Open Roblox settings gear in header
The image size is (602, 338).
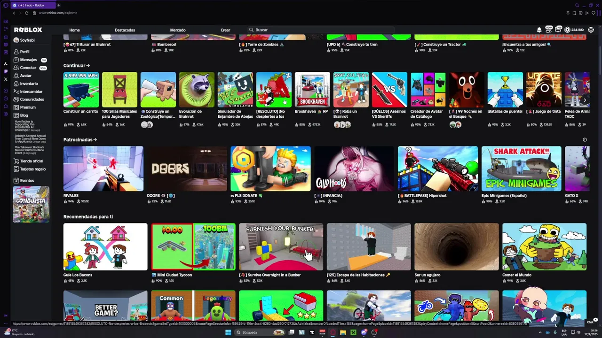pos(591,30)
